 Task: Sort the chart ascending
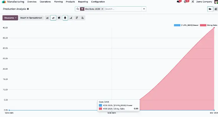point(82,18)
